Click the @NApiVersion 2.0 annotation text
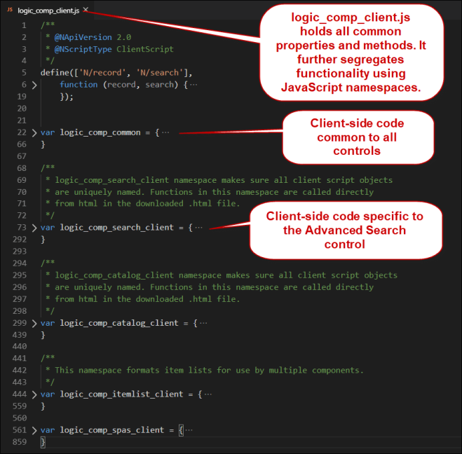The width and height of the screenshot is (462, 454). click(93, 37)
